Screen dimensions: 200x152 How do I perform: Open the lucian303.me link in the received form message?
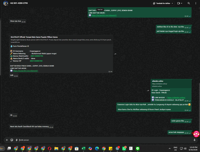point(26,71)
